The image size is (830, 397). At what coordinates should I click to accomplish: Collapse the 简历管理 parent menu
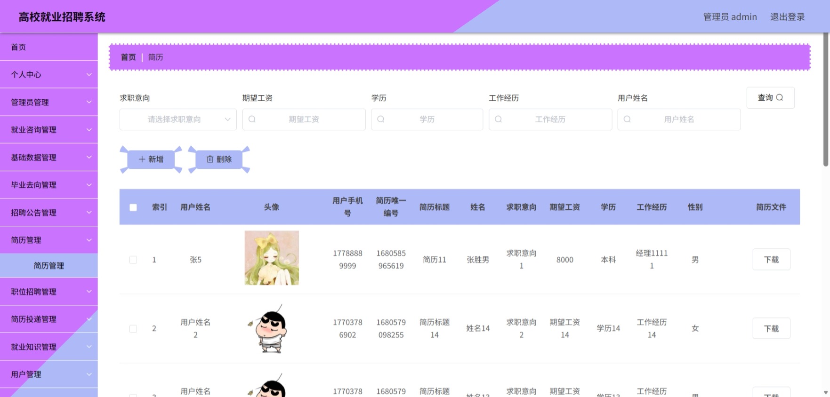[x=49, y=240]
